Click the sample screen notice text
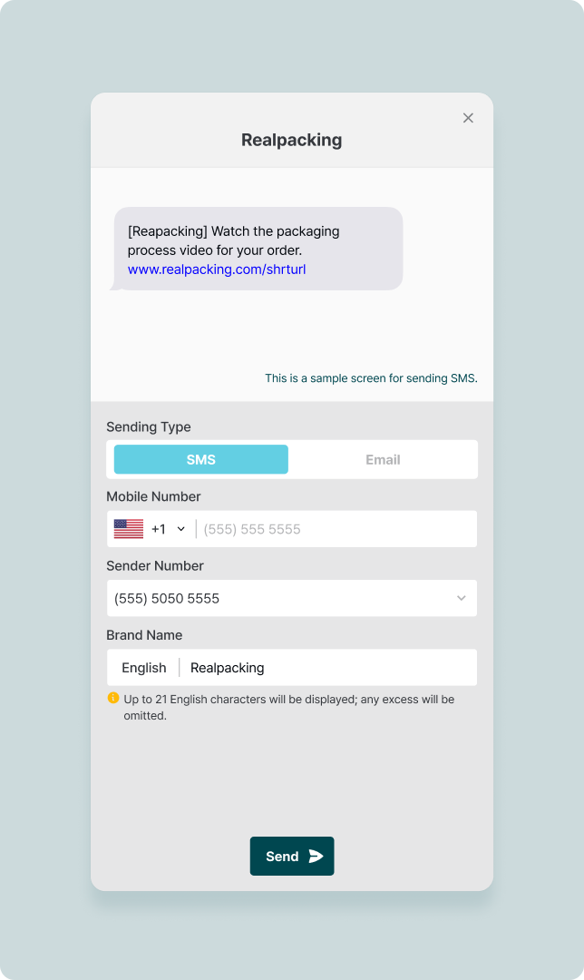This screenshot has width=584, height=980. (x=371, y=378)
